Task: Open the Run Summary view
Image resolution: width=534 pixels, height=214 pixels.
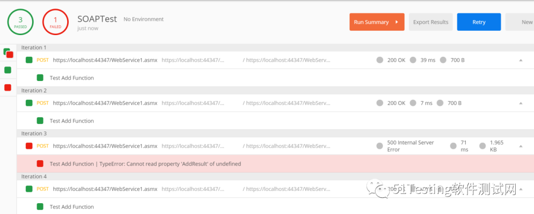Action: (x=377, y=22)
